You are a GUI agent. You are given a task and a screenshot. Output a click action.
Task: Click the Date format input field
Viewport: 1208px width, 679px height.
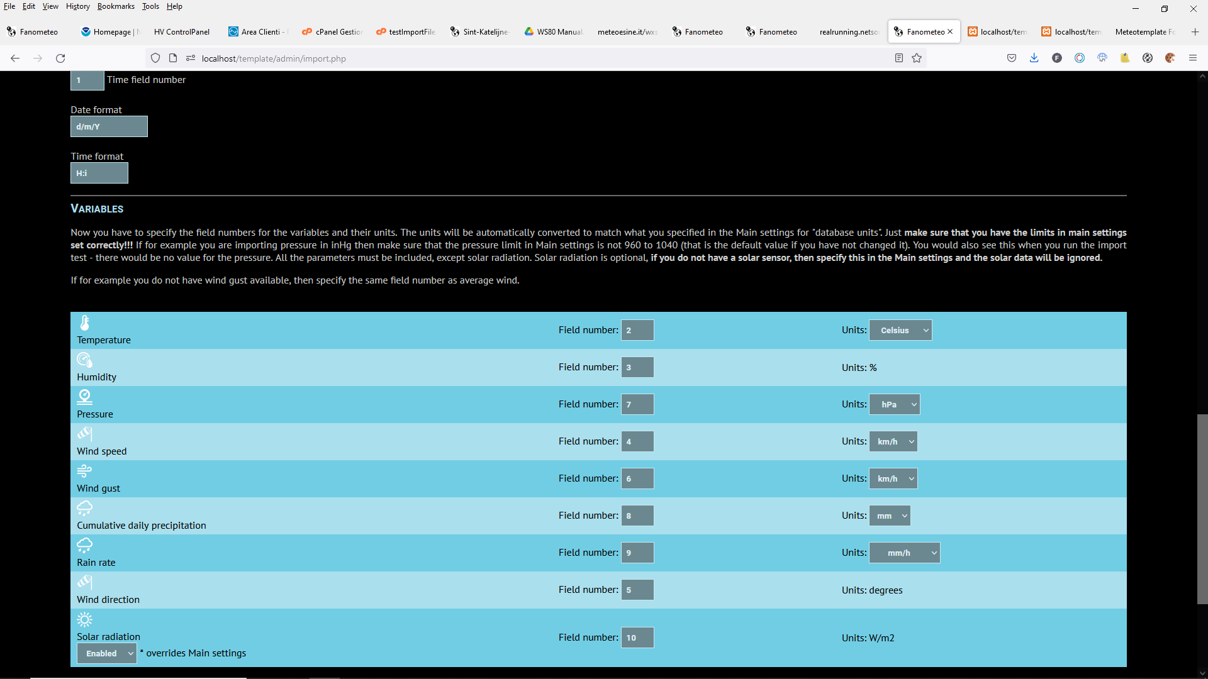[x=109, y=126]
